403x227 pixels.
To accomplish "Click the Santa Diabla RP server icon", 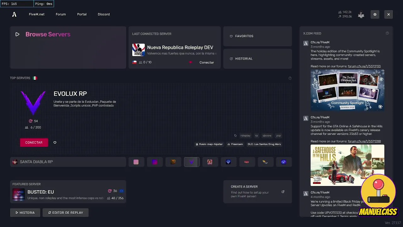I will [15, 162].
